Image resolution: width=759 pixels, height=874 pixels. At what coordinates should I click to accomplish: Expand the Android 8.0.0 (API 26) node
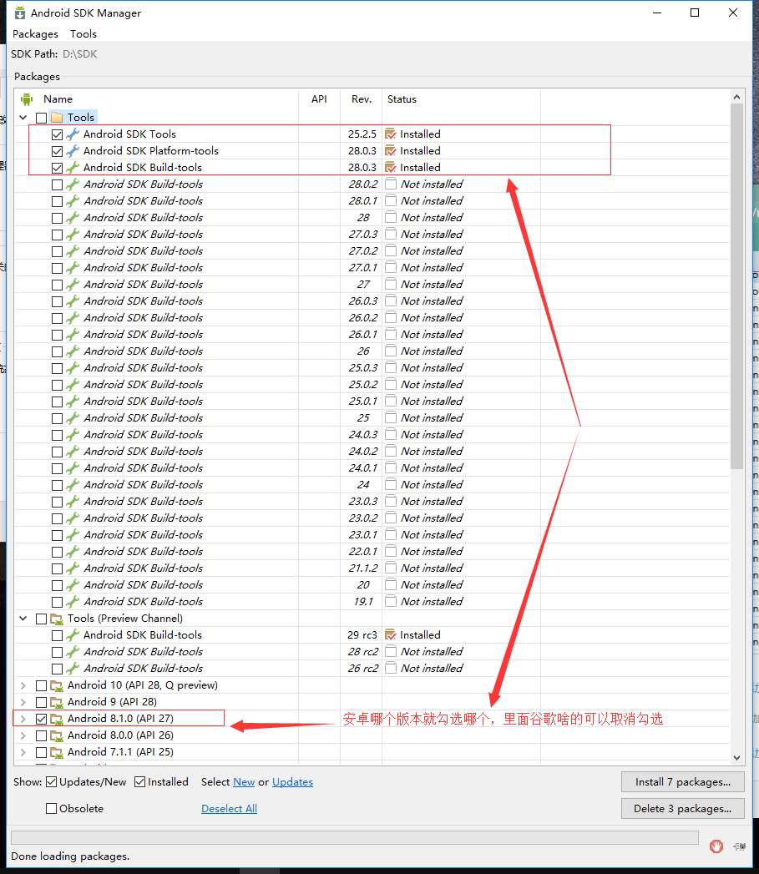[x=23, y=735]
